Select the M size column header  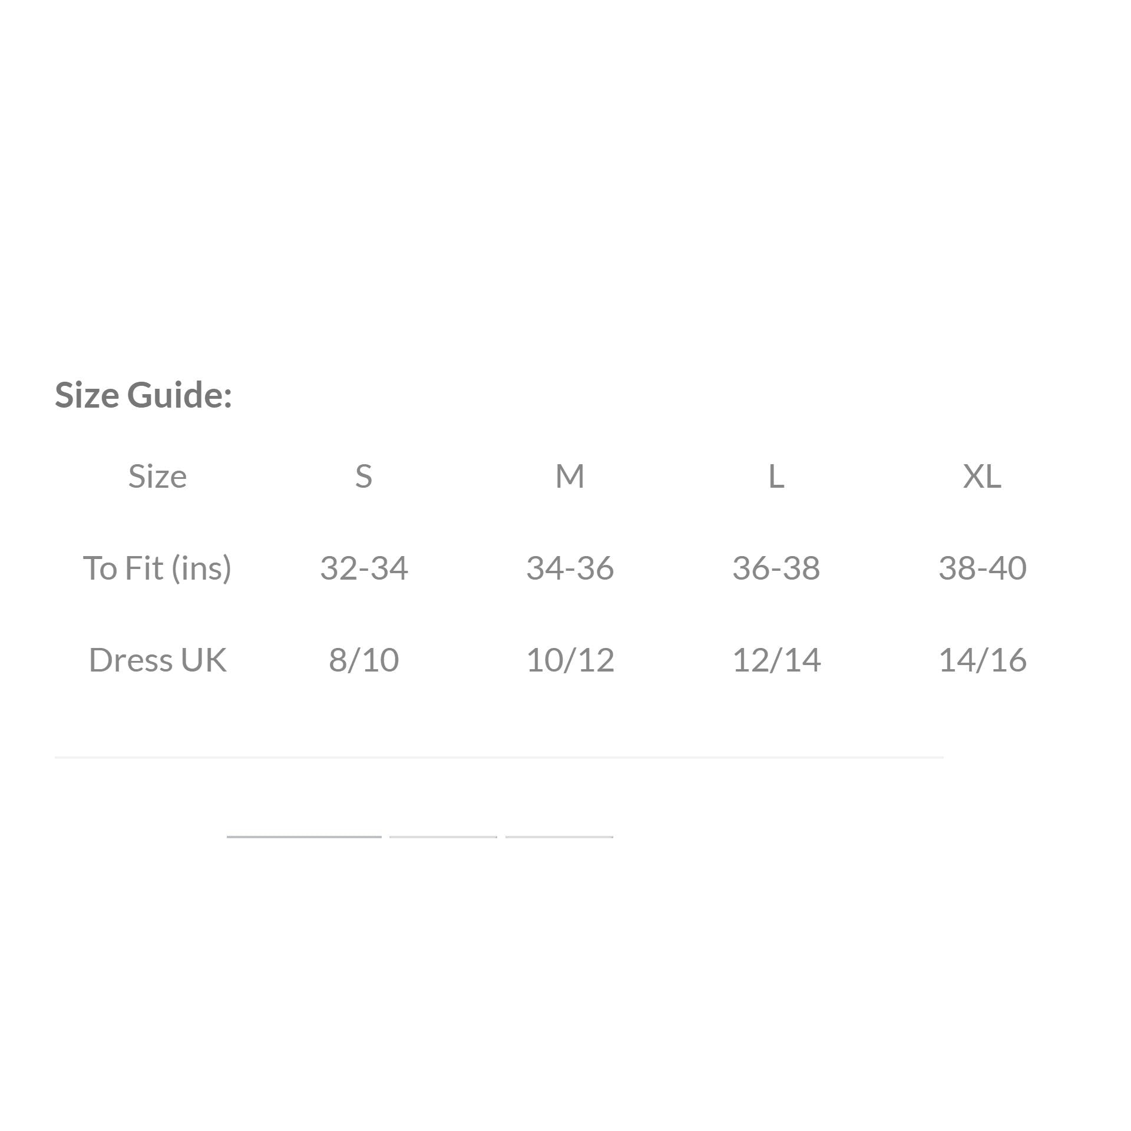tap(570, 476)
